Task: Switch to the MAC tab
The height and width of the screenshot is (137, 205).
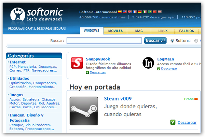Action: pos(139,31)
